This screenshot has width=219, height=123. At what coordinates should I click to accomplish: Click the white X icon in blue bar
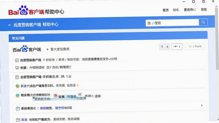pos(10,25)
